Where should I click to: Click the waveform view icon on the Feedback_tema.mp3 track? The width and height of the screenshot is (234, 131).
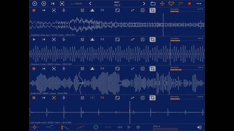117,10
